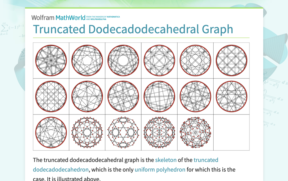Screen dimensions: 288x181
Task: Click the first embedding in the bottom row
Action: (x=51, y=132)
